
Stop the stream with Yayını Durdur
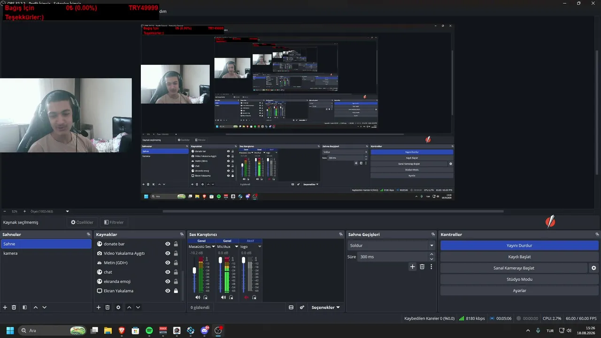519,246
